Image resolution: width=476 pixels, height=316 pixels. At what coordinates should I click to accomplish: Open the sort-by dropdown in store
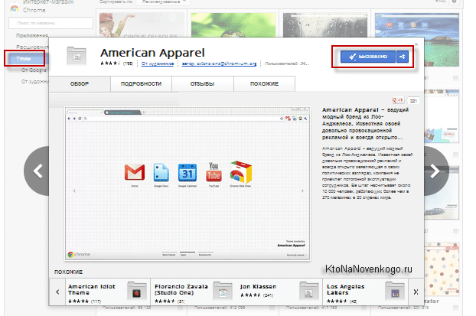coord(162,2)
